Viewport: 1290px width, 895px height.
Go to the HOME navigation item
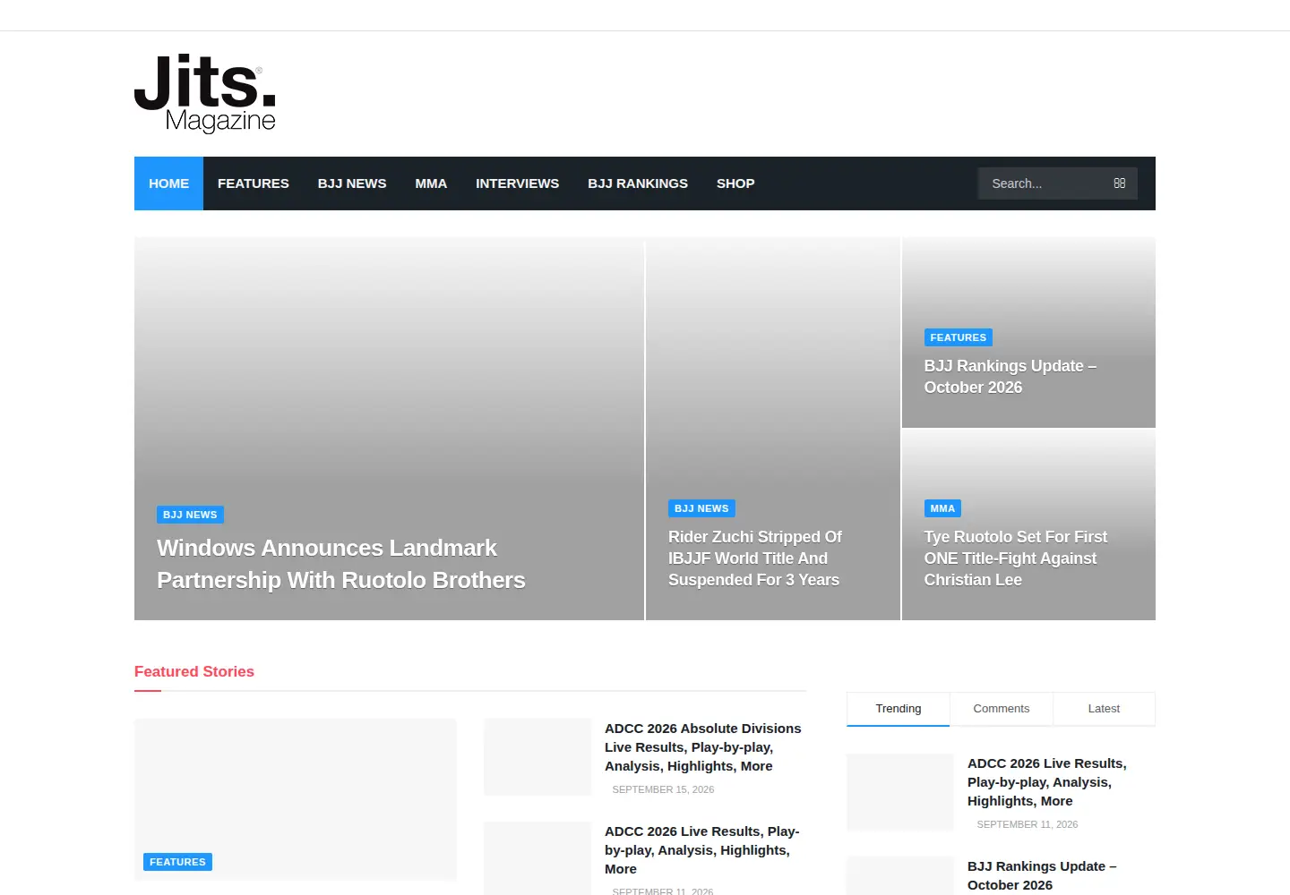[x=168, y=183]
